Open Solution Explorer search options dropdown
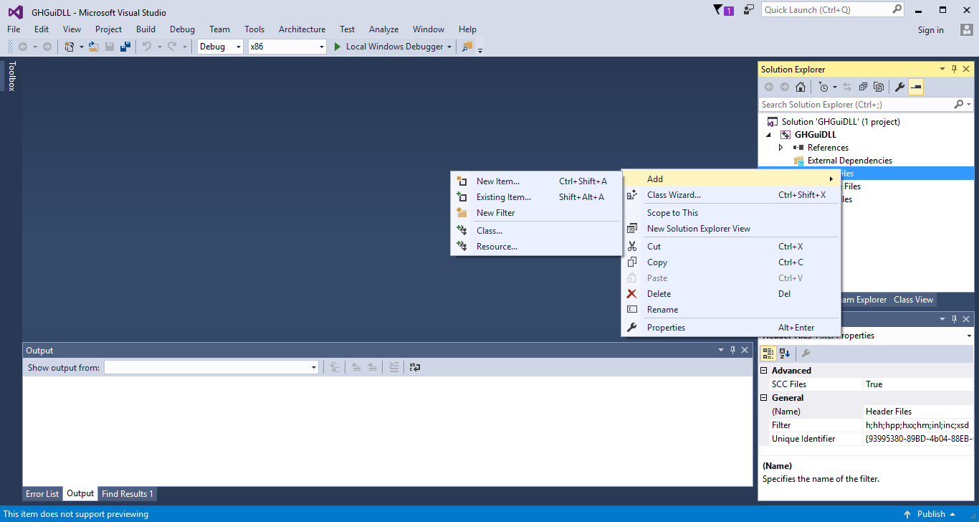This screenshot has width=979, height=522. [x=969, y=105]
